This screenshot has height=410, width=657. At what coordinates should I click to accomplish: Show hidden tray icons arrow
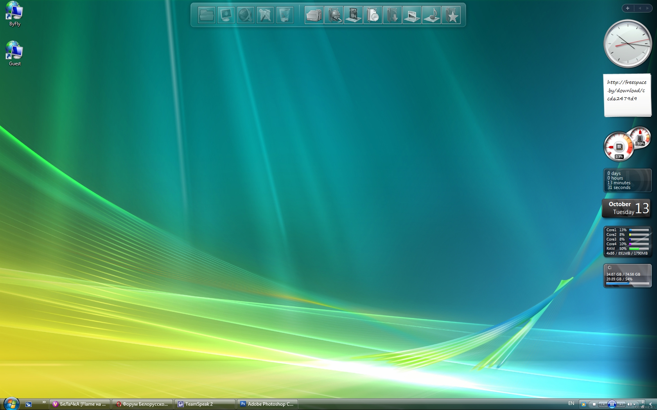click(x=650, y=404)
